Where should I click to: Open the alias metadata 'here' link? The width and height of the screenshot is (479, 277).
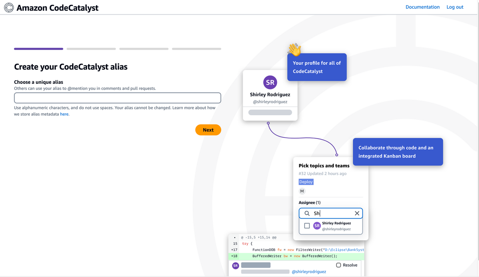pyautogui.click(x=64, y=114)
